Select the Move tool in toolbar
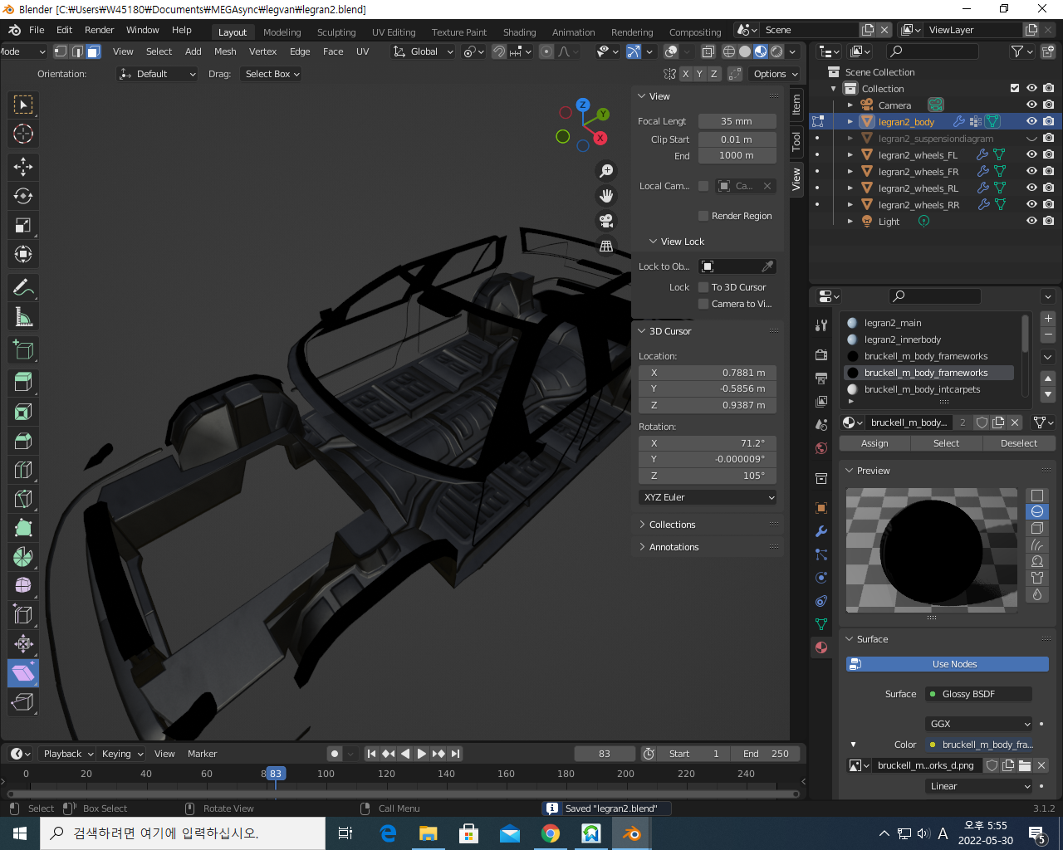This screenshot has height=850, width=1063. pos(23,167)
